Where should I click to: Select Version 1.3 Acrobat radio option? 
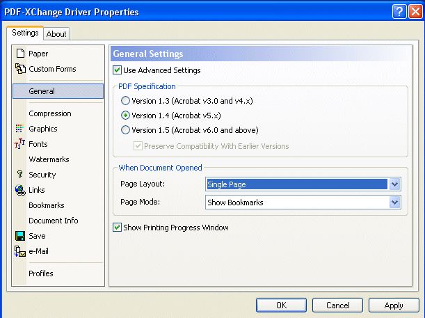[x=125, y=101]
